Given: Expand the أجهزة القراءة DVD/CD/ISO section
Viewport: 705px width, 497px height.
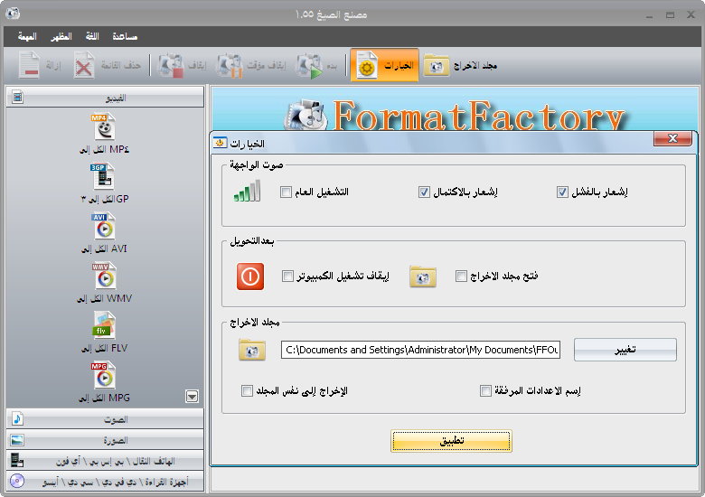Looking at the screenshot, I should 105,481.
